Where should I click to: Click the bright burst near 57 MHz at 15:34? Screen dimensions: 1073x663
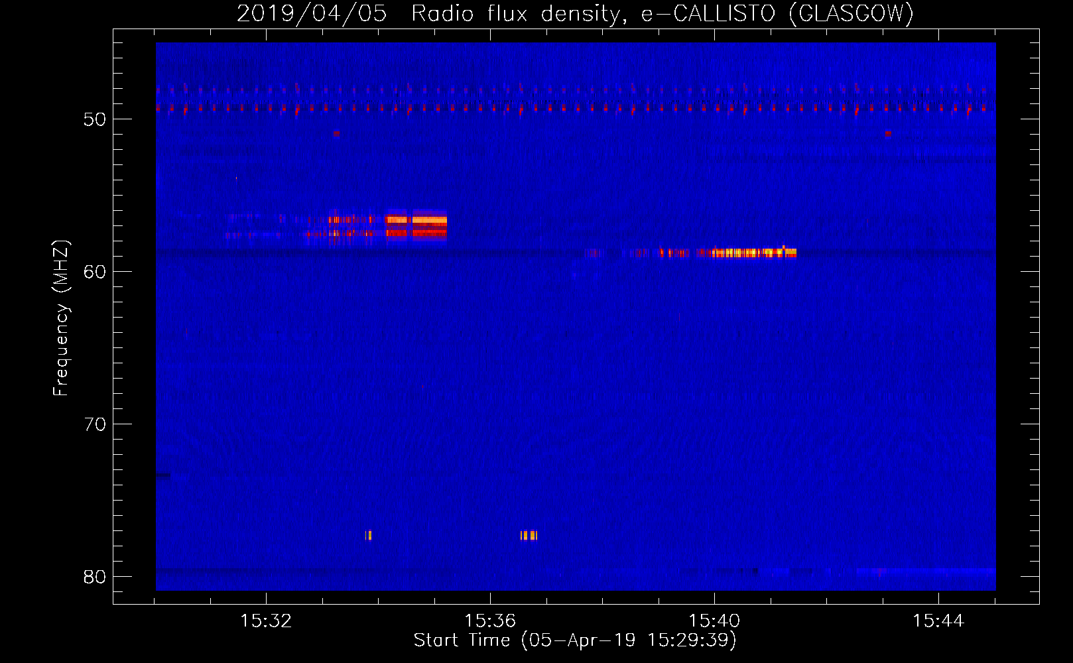coord(416,225)
